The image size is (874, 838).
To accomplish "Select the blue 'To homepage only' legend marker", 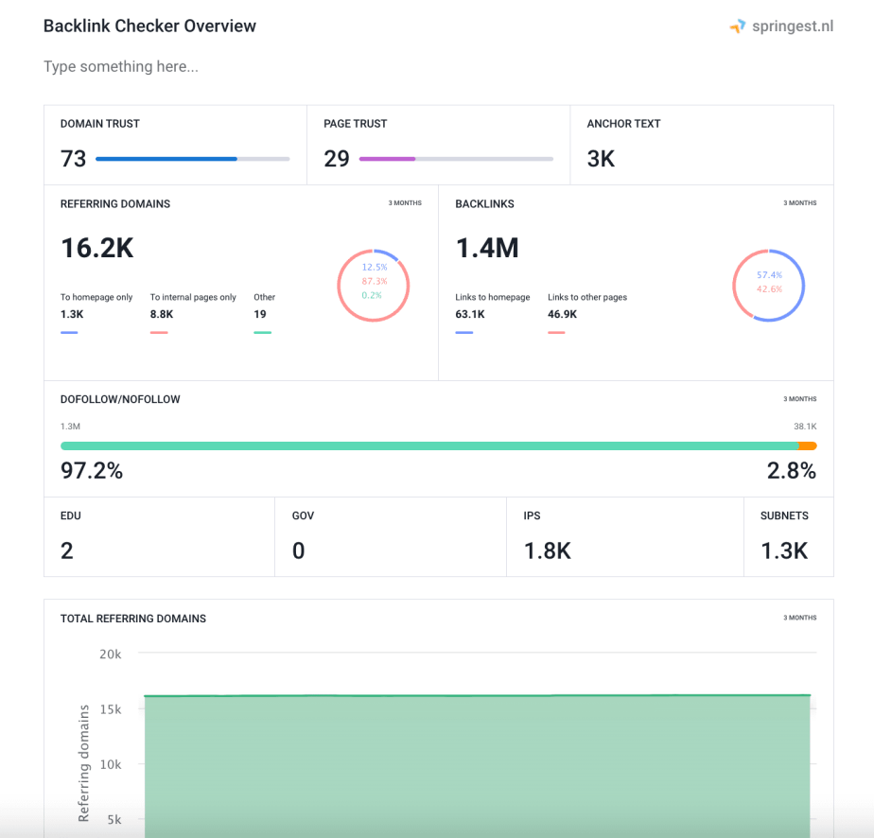I will (x=69, y=331).
